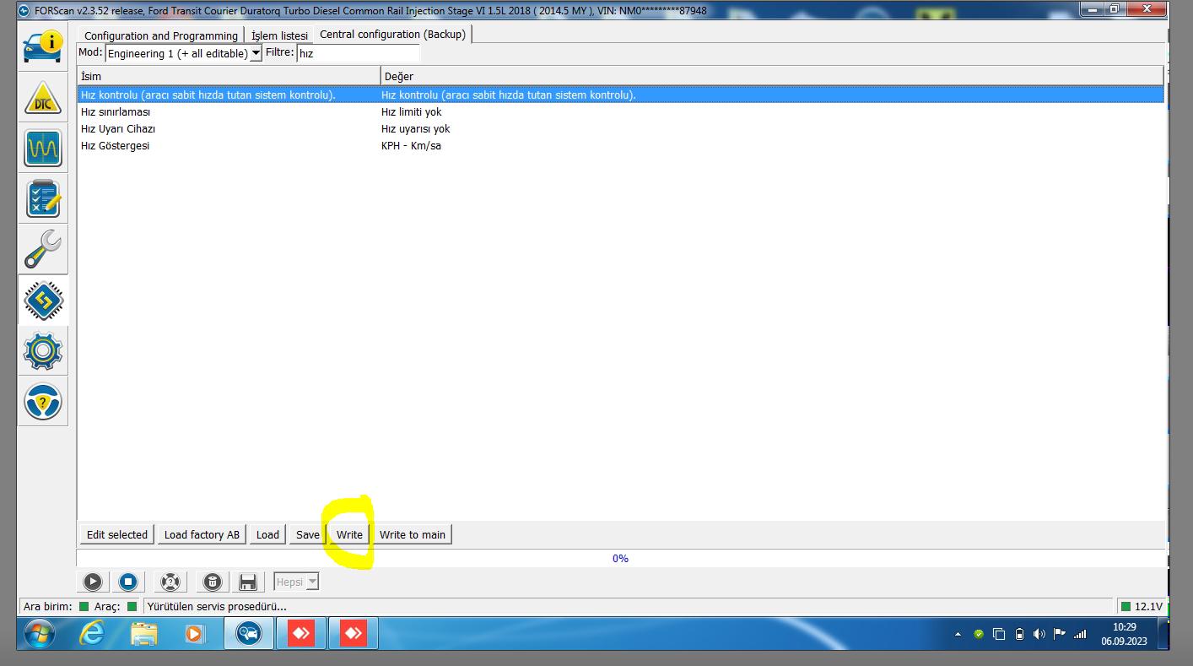
Task: Open the gear settings section
Action: 43,351
